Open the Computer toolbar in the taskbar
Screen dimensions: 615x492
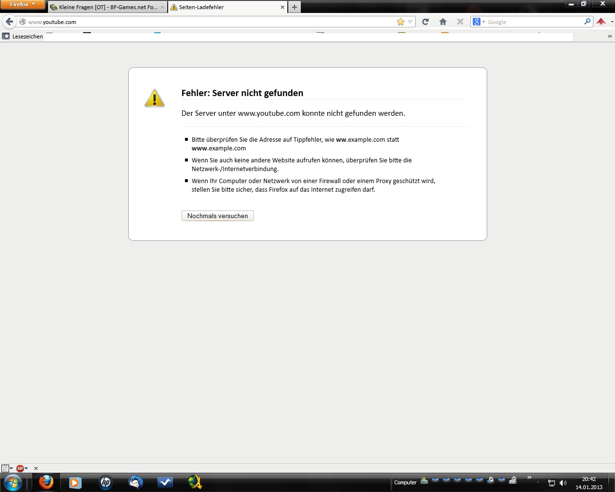click(x=405, y=482)
